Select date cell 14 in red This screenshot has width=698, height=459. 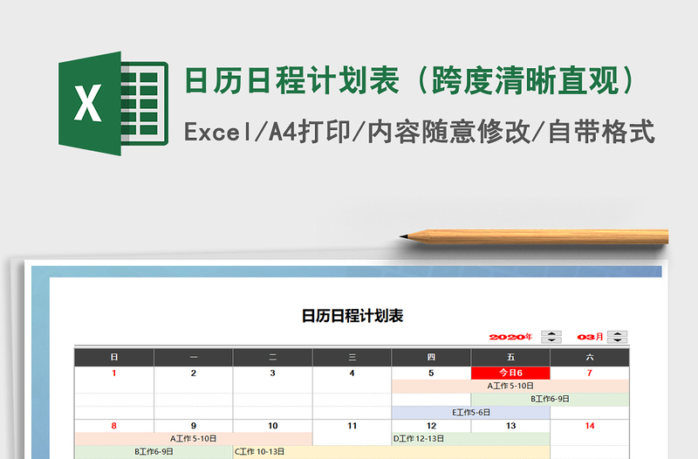(x=590, y=426)
